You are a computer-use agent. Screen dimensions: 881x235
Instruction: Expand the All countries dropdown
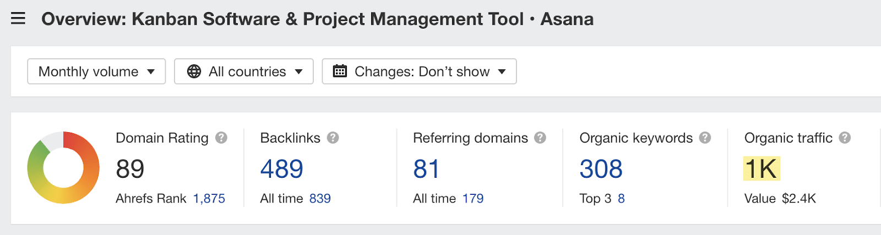(244, 72)
